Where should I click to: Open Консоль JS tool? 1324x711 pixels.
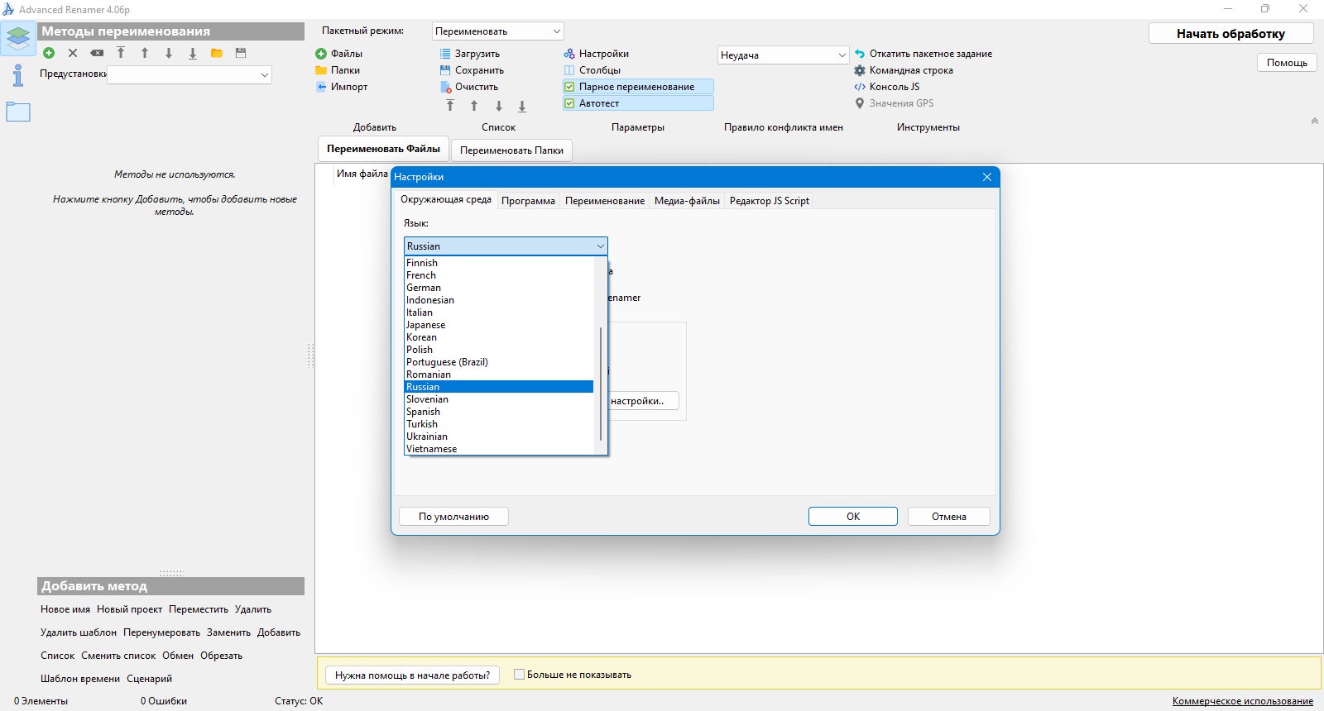(887, 87)
